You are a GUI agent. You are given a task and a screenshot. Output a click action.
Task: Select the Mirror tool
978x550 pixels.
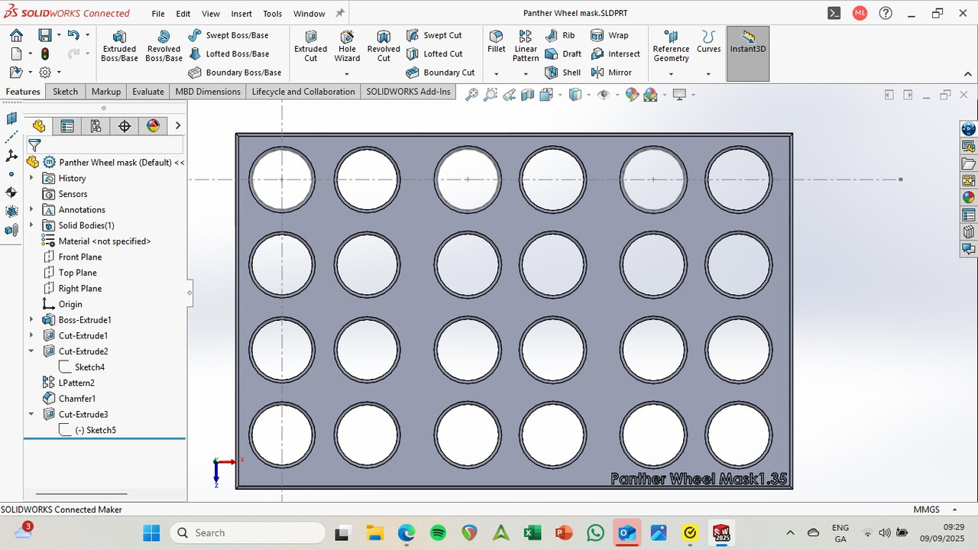(611, 73)
